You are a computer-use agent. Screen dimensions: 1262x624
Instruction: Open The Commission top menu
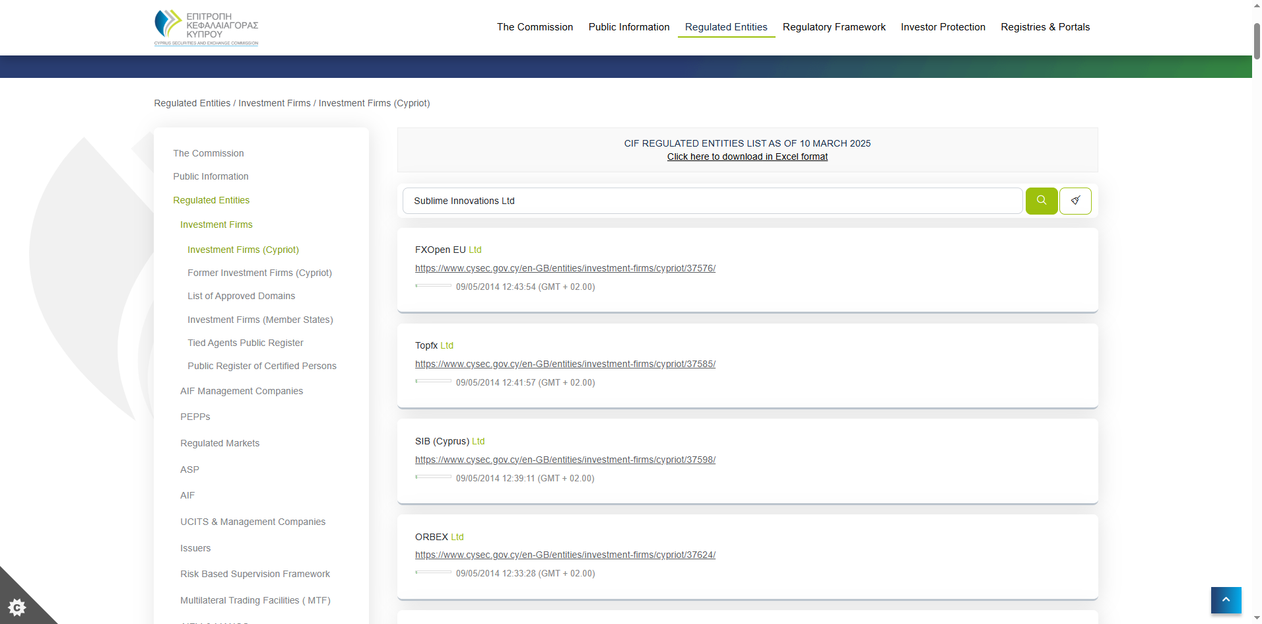tap(535, 27)
